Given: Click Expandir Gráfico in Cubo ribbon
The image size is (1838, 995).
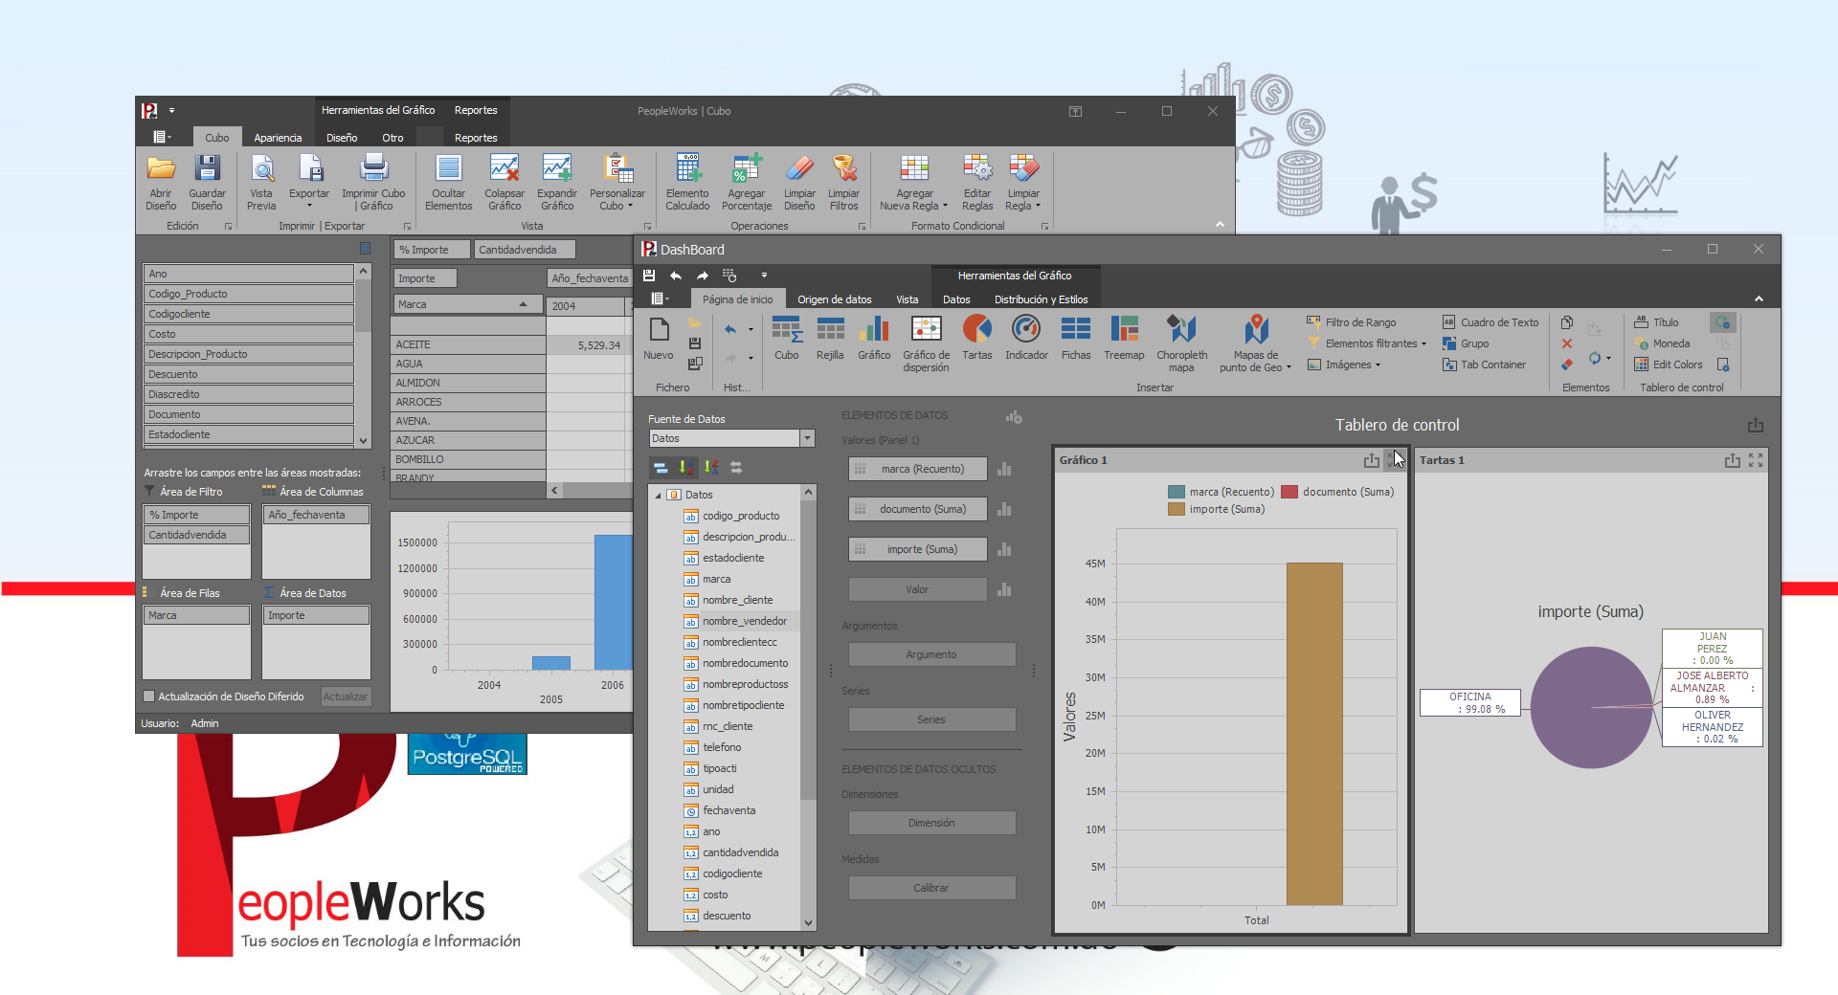Looking at the screenshot, I should click(557, 183).
